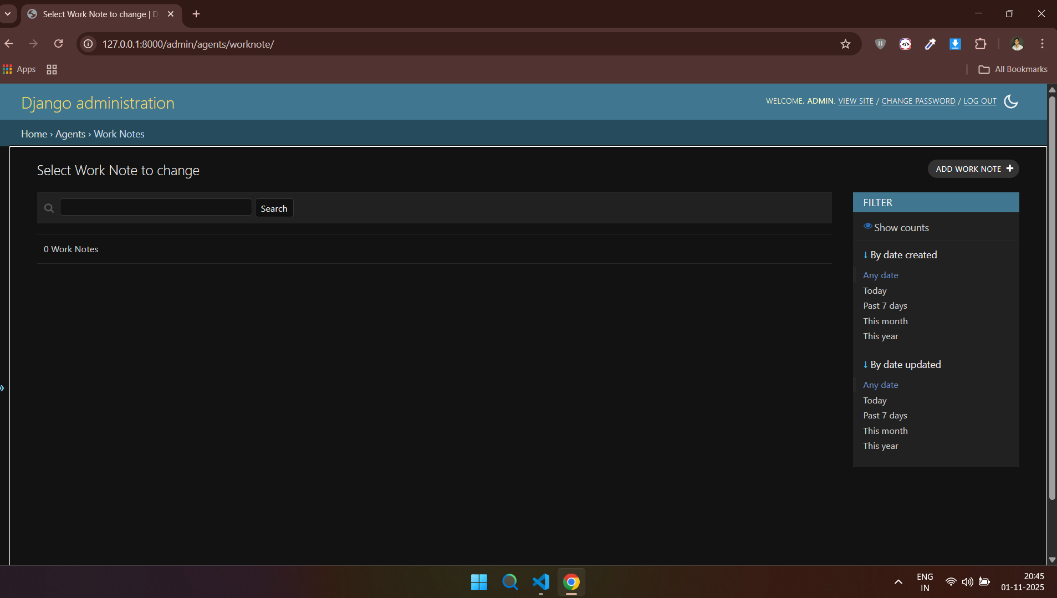
Task: Filter date updated by Past 7 days
Action: tap(885, 416)
